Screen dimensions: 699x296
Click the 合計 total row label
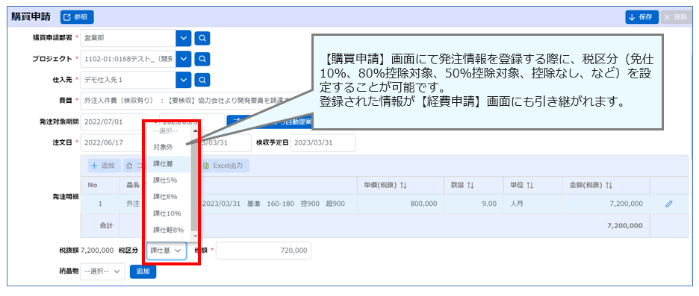(x=105, y=226)
